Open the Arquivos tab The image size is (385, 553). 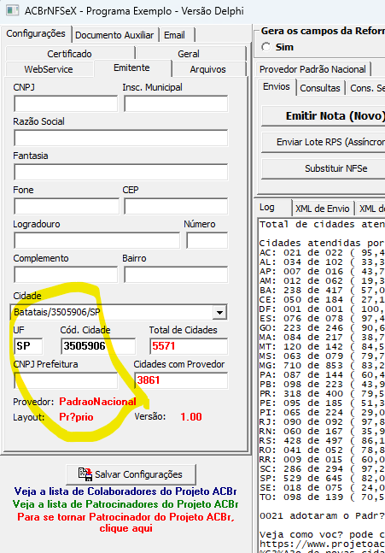click(x=207, y=69)
